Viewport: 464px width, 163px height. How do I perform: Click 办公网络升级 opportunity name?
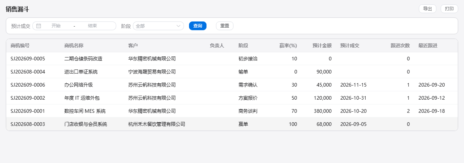(x=78, y=85)
